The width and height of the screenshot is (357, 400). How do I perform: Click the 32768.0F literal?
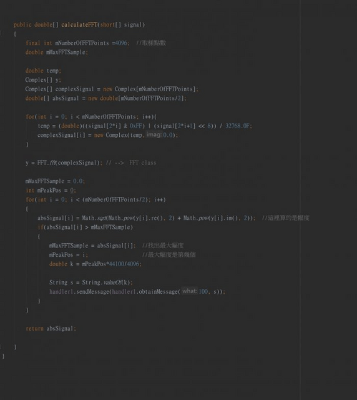point(237,126)
